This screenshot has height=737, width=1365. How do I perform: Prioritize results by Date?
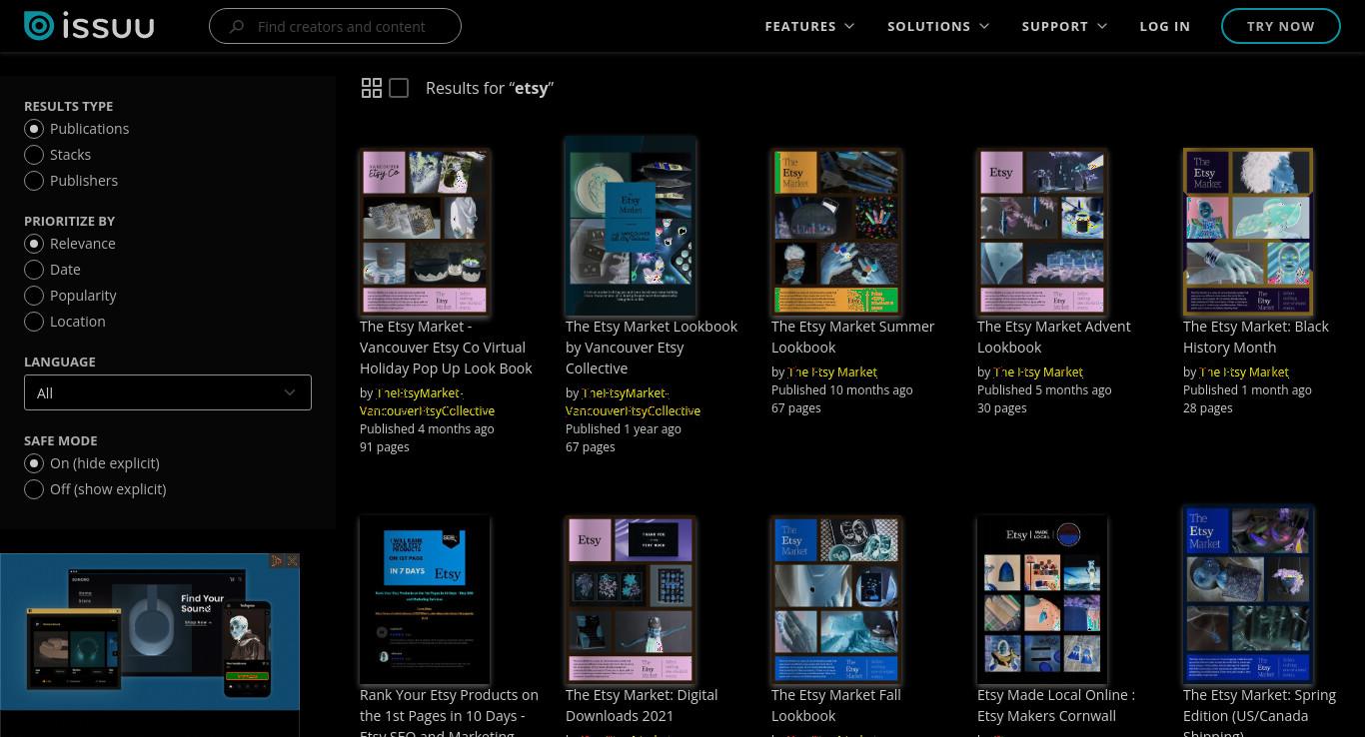34,270
